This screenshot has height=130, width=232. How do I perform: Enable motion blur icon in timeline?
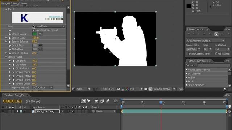coord(108,101)
